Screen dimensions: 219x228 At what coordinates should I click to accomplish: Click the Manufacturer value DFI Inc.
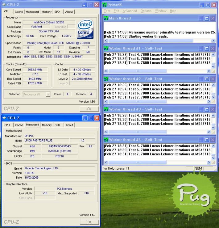tap(59, 136)
